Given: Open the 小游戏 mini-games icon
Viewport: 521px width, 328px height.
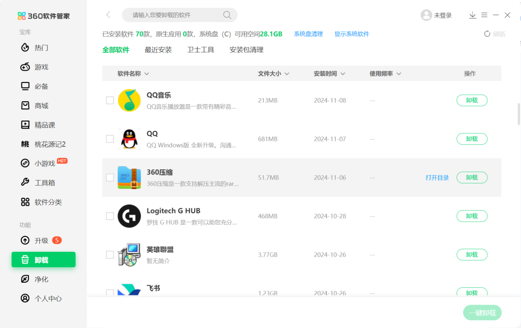Looking at the screenshot, I should [x=25, y=163].
